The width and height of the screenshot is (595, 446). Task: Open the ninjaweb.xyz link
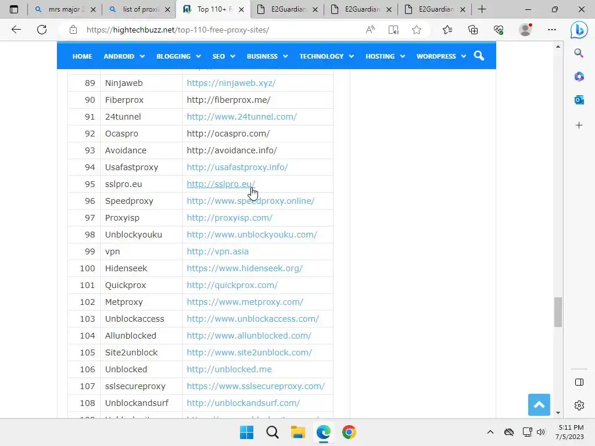[x=231, y=83]
